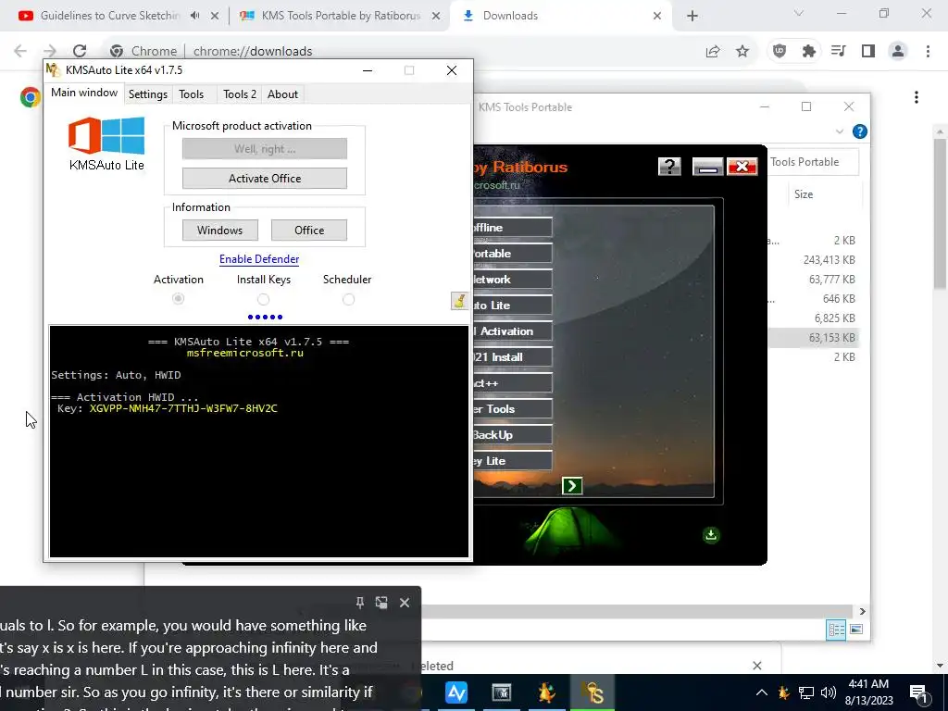Click the Chrome profile avatar icon

(x=898, y=52)
